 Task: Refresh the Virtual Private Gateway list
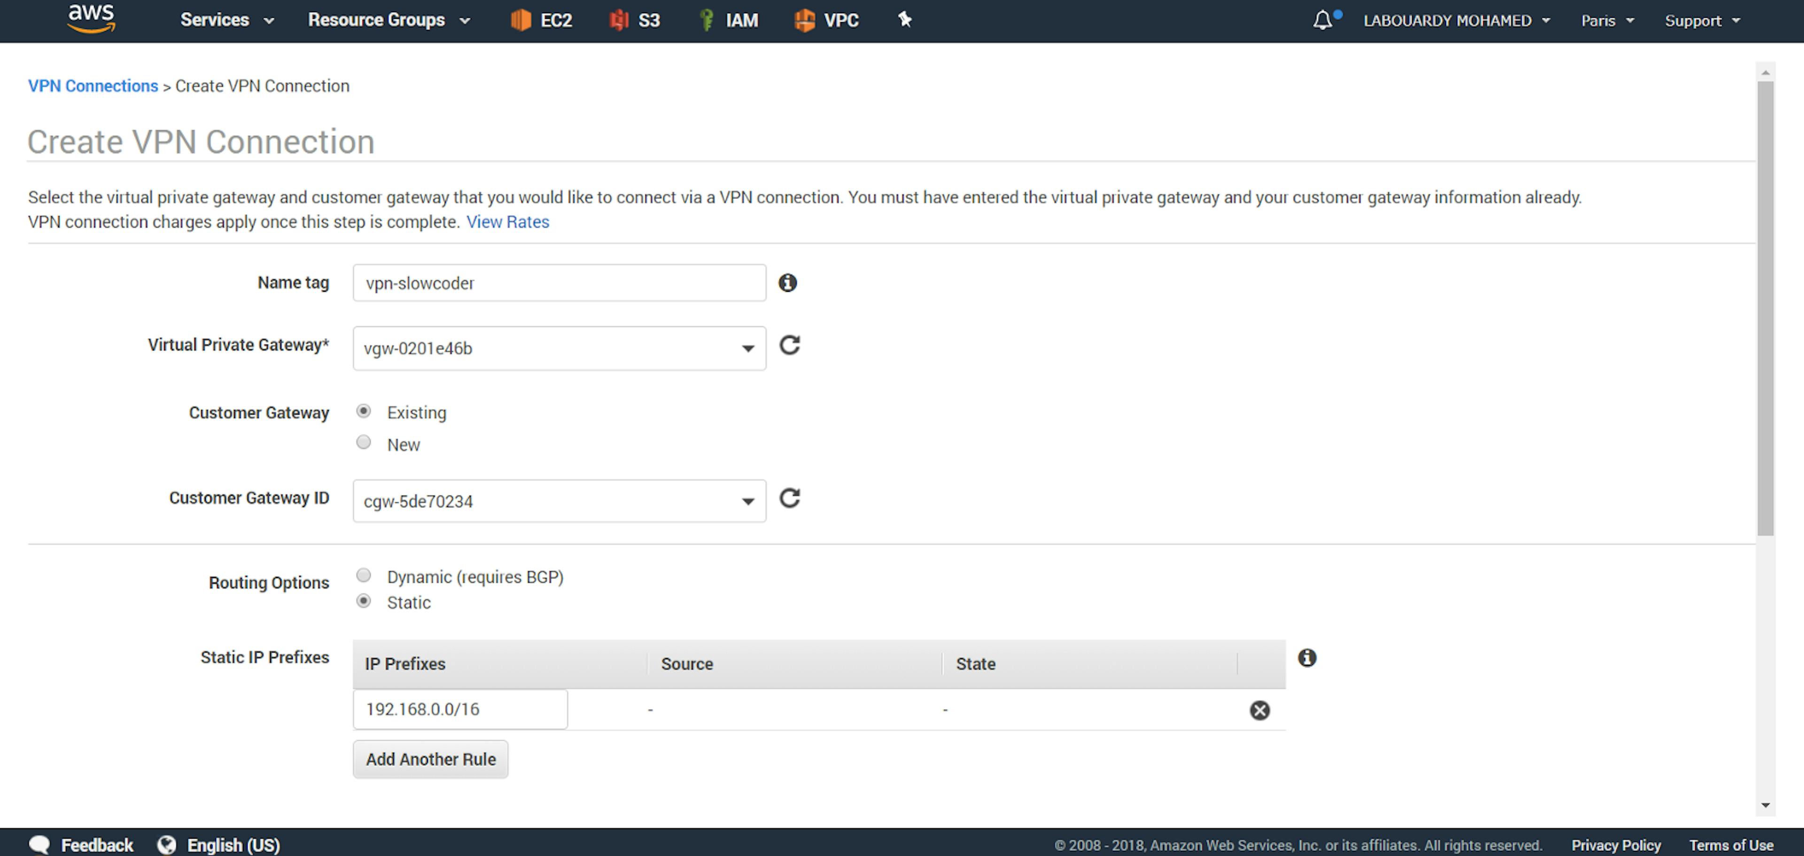click(790, 345)
